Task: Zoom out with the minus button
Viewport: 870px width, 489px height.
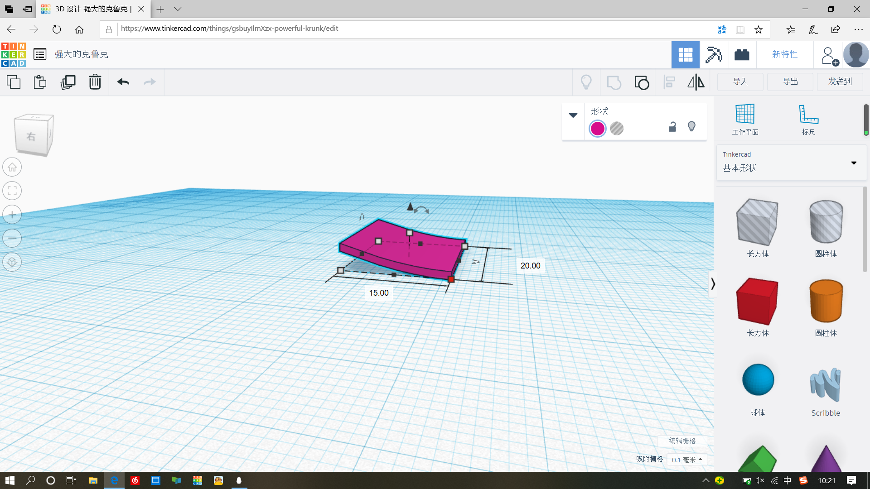Action: tap(12, 238)
